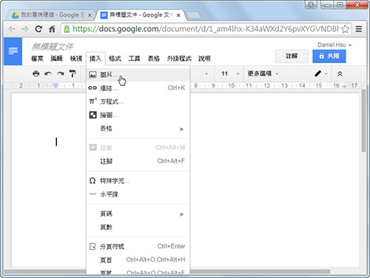The width and height of the screenshot is (370, 278).
Task: Click the left indent marker on ruler
Action: [55, 86]
